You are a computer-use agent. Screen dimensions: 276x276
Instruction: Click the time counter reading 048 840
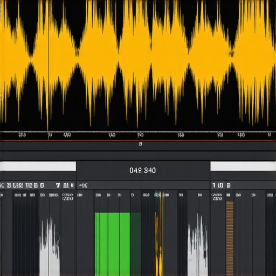tap(142, 170)
